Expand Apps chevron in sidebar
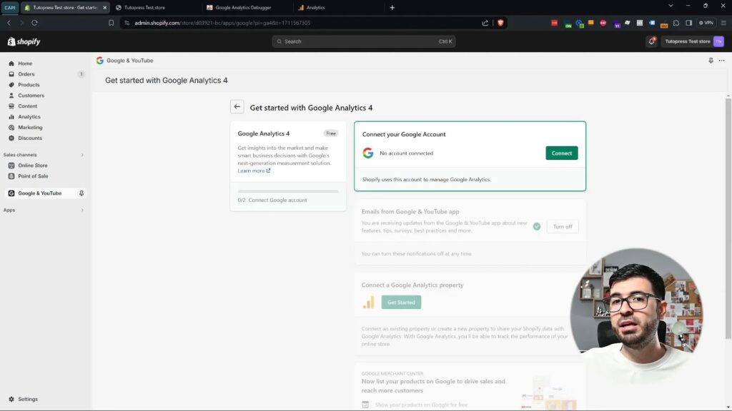The height and width of the screenshot is (411, 732). tap(82, 210)
